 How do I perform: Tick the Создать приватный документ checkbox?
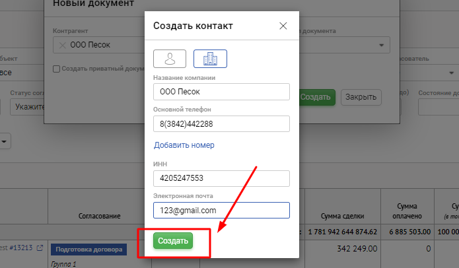click(x=57, y=68)
